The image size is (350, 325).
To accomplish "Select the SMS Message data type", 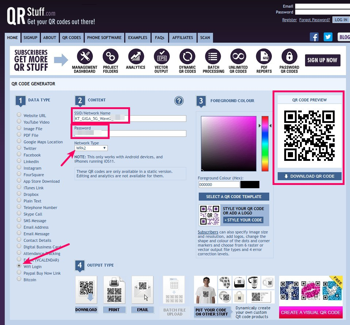I will click(x=19, y=220).
